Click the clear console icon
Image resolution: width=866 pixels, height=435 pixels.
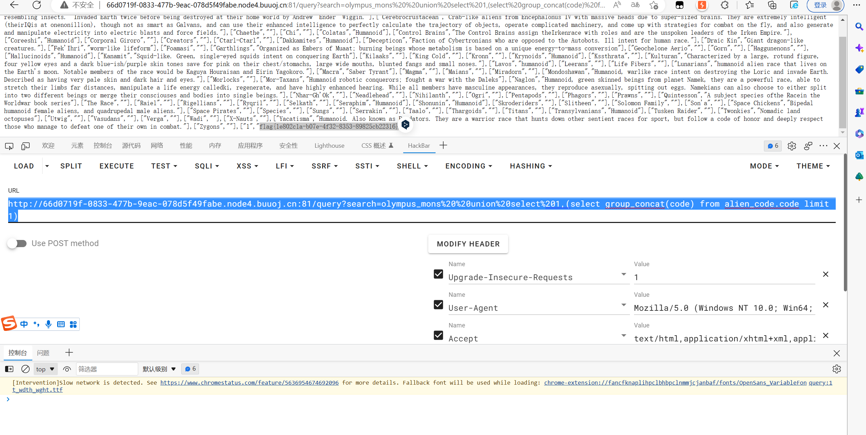(26, 369)
